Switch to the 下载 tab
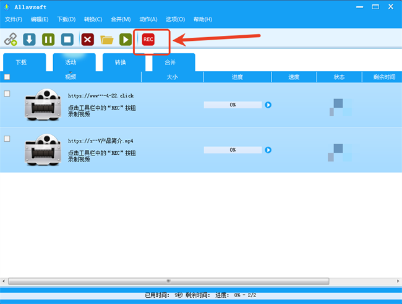402x304 pixels. pyautogui.click(x=21, y=63)
